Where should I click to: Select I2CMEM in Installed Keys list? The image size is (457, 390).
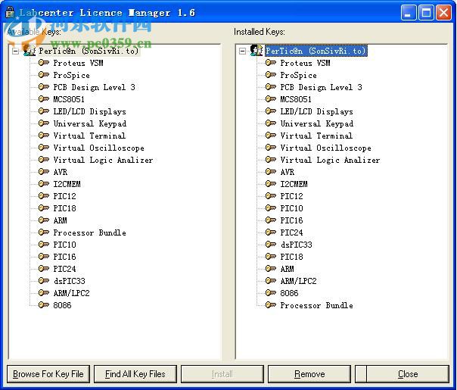294,184
